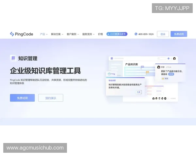Click the yellow flag marker in chart
Screen dimensions: 196x156
pyautogui.click(x=148, y=72)
